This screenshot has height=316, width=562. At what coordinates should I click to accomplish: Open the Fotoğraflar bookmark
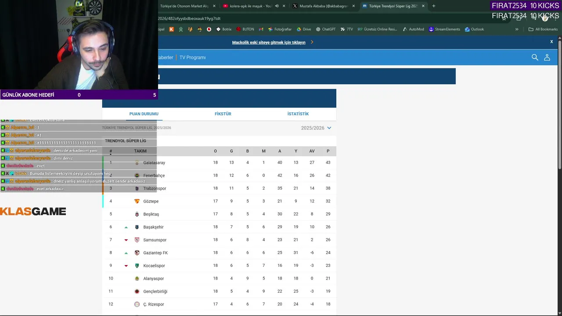tap(280, 29)
